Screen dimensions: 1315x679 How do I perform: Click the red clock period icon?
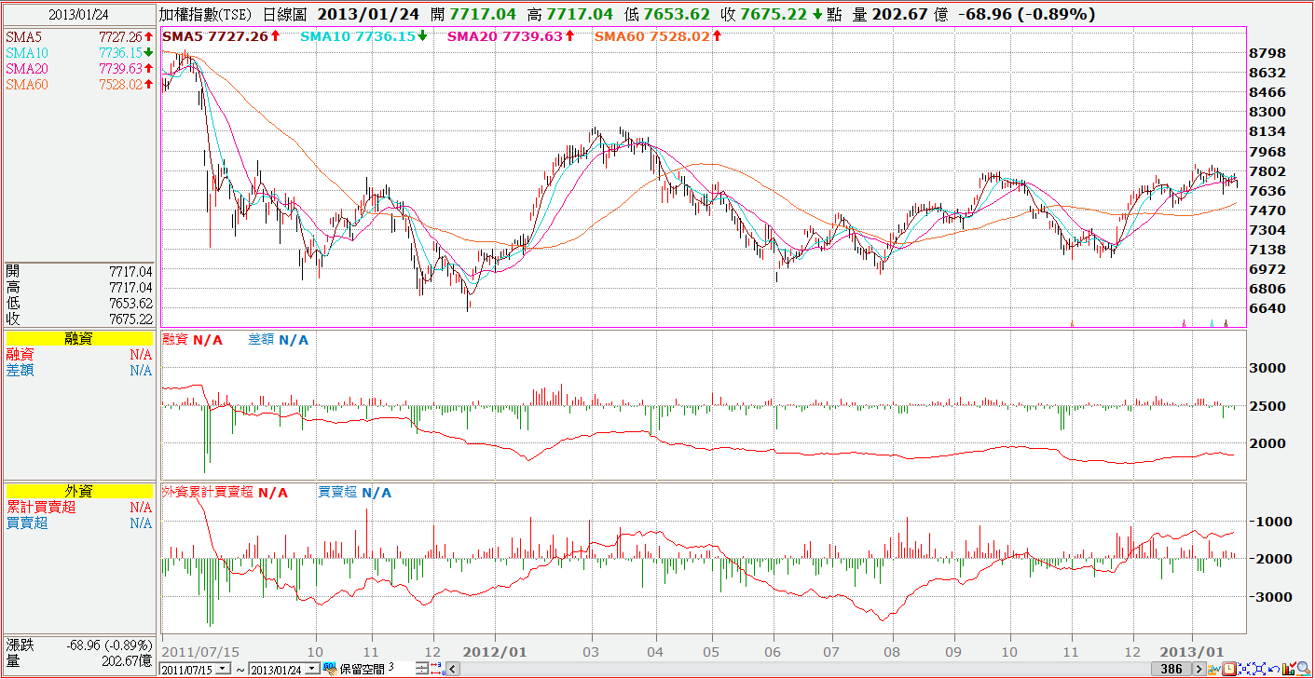tap(1229, 669)
